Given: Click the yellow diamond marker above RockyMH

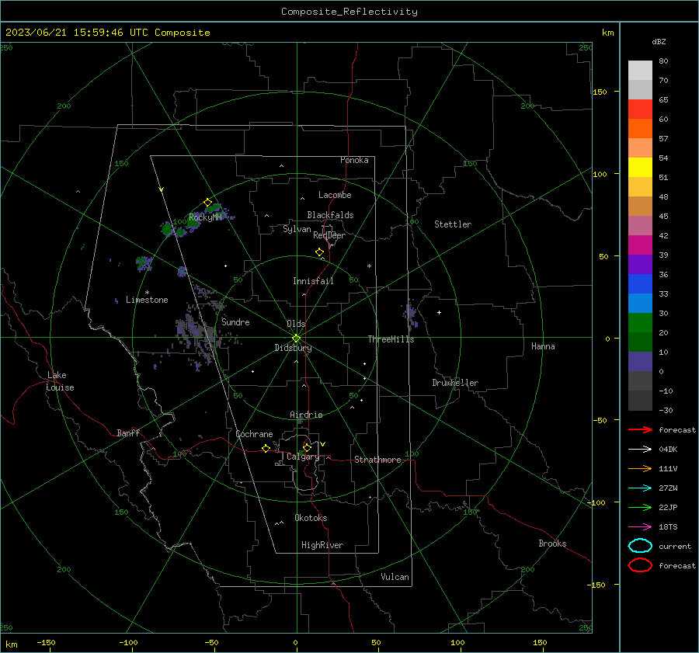Looking at the screenshot, I should click(x=207, y=203).
